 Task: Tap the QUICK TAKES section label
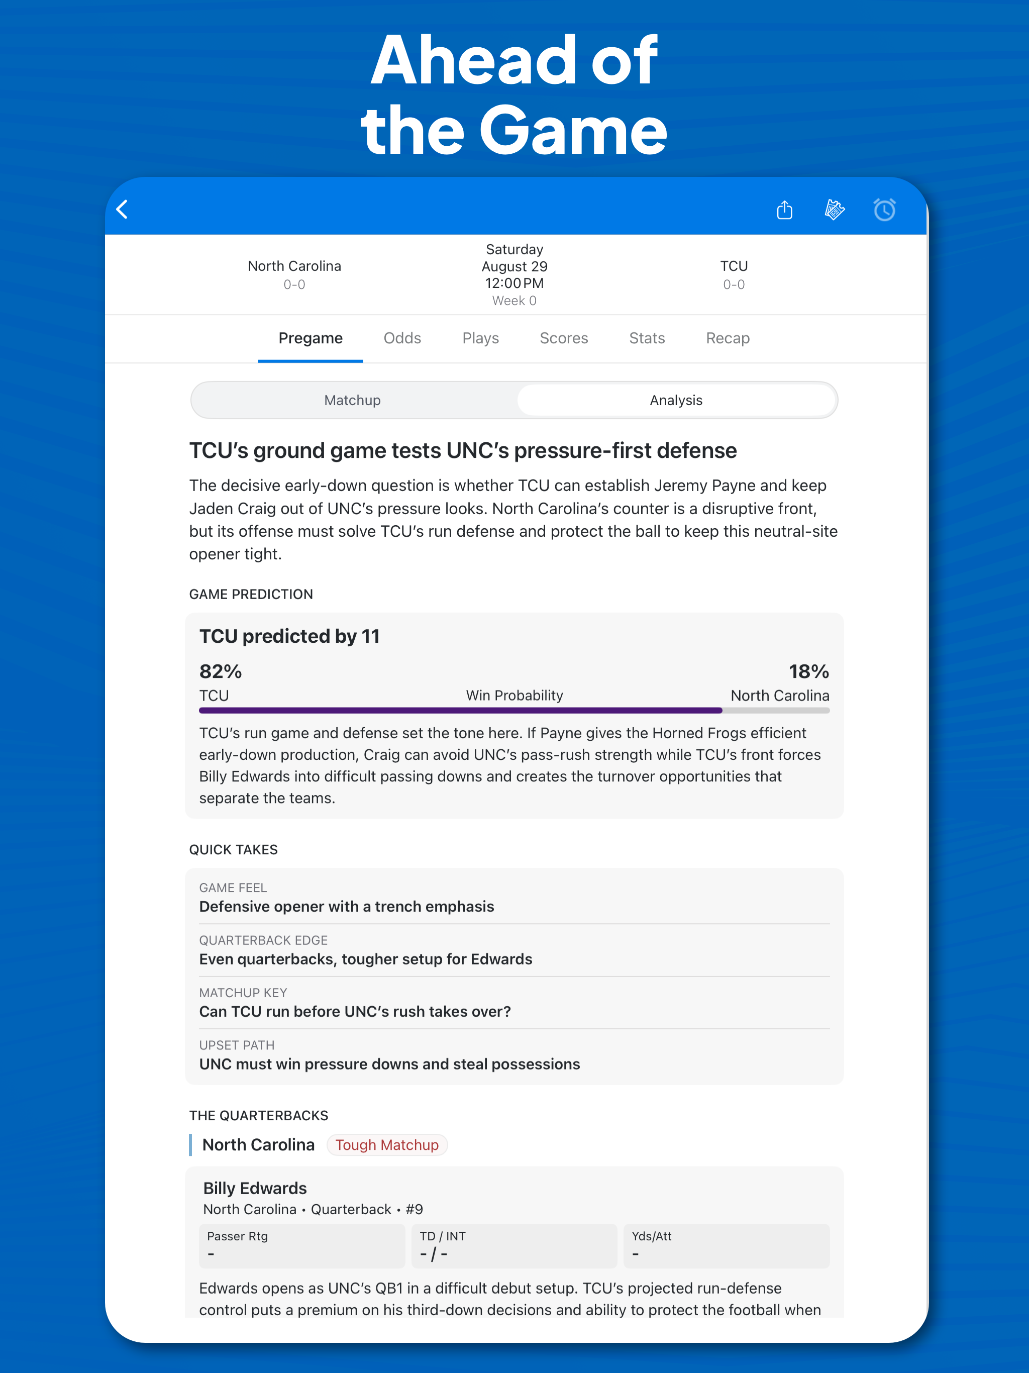233,850
